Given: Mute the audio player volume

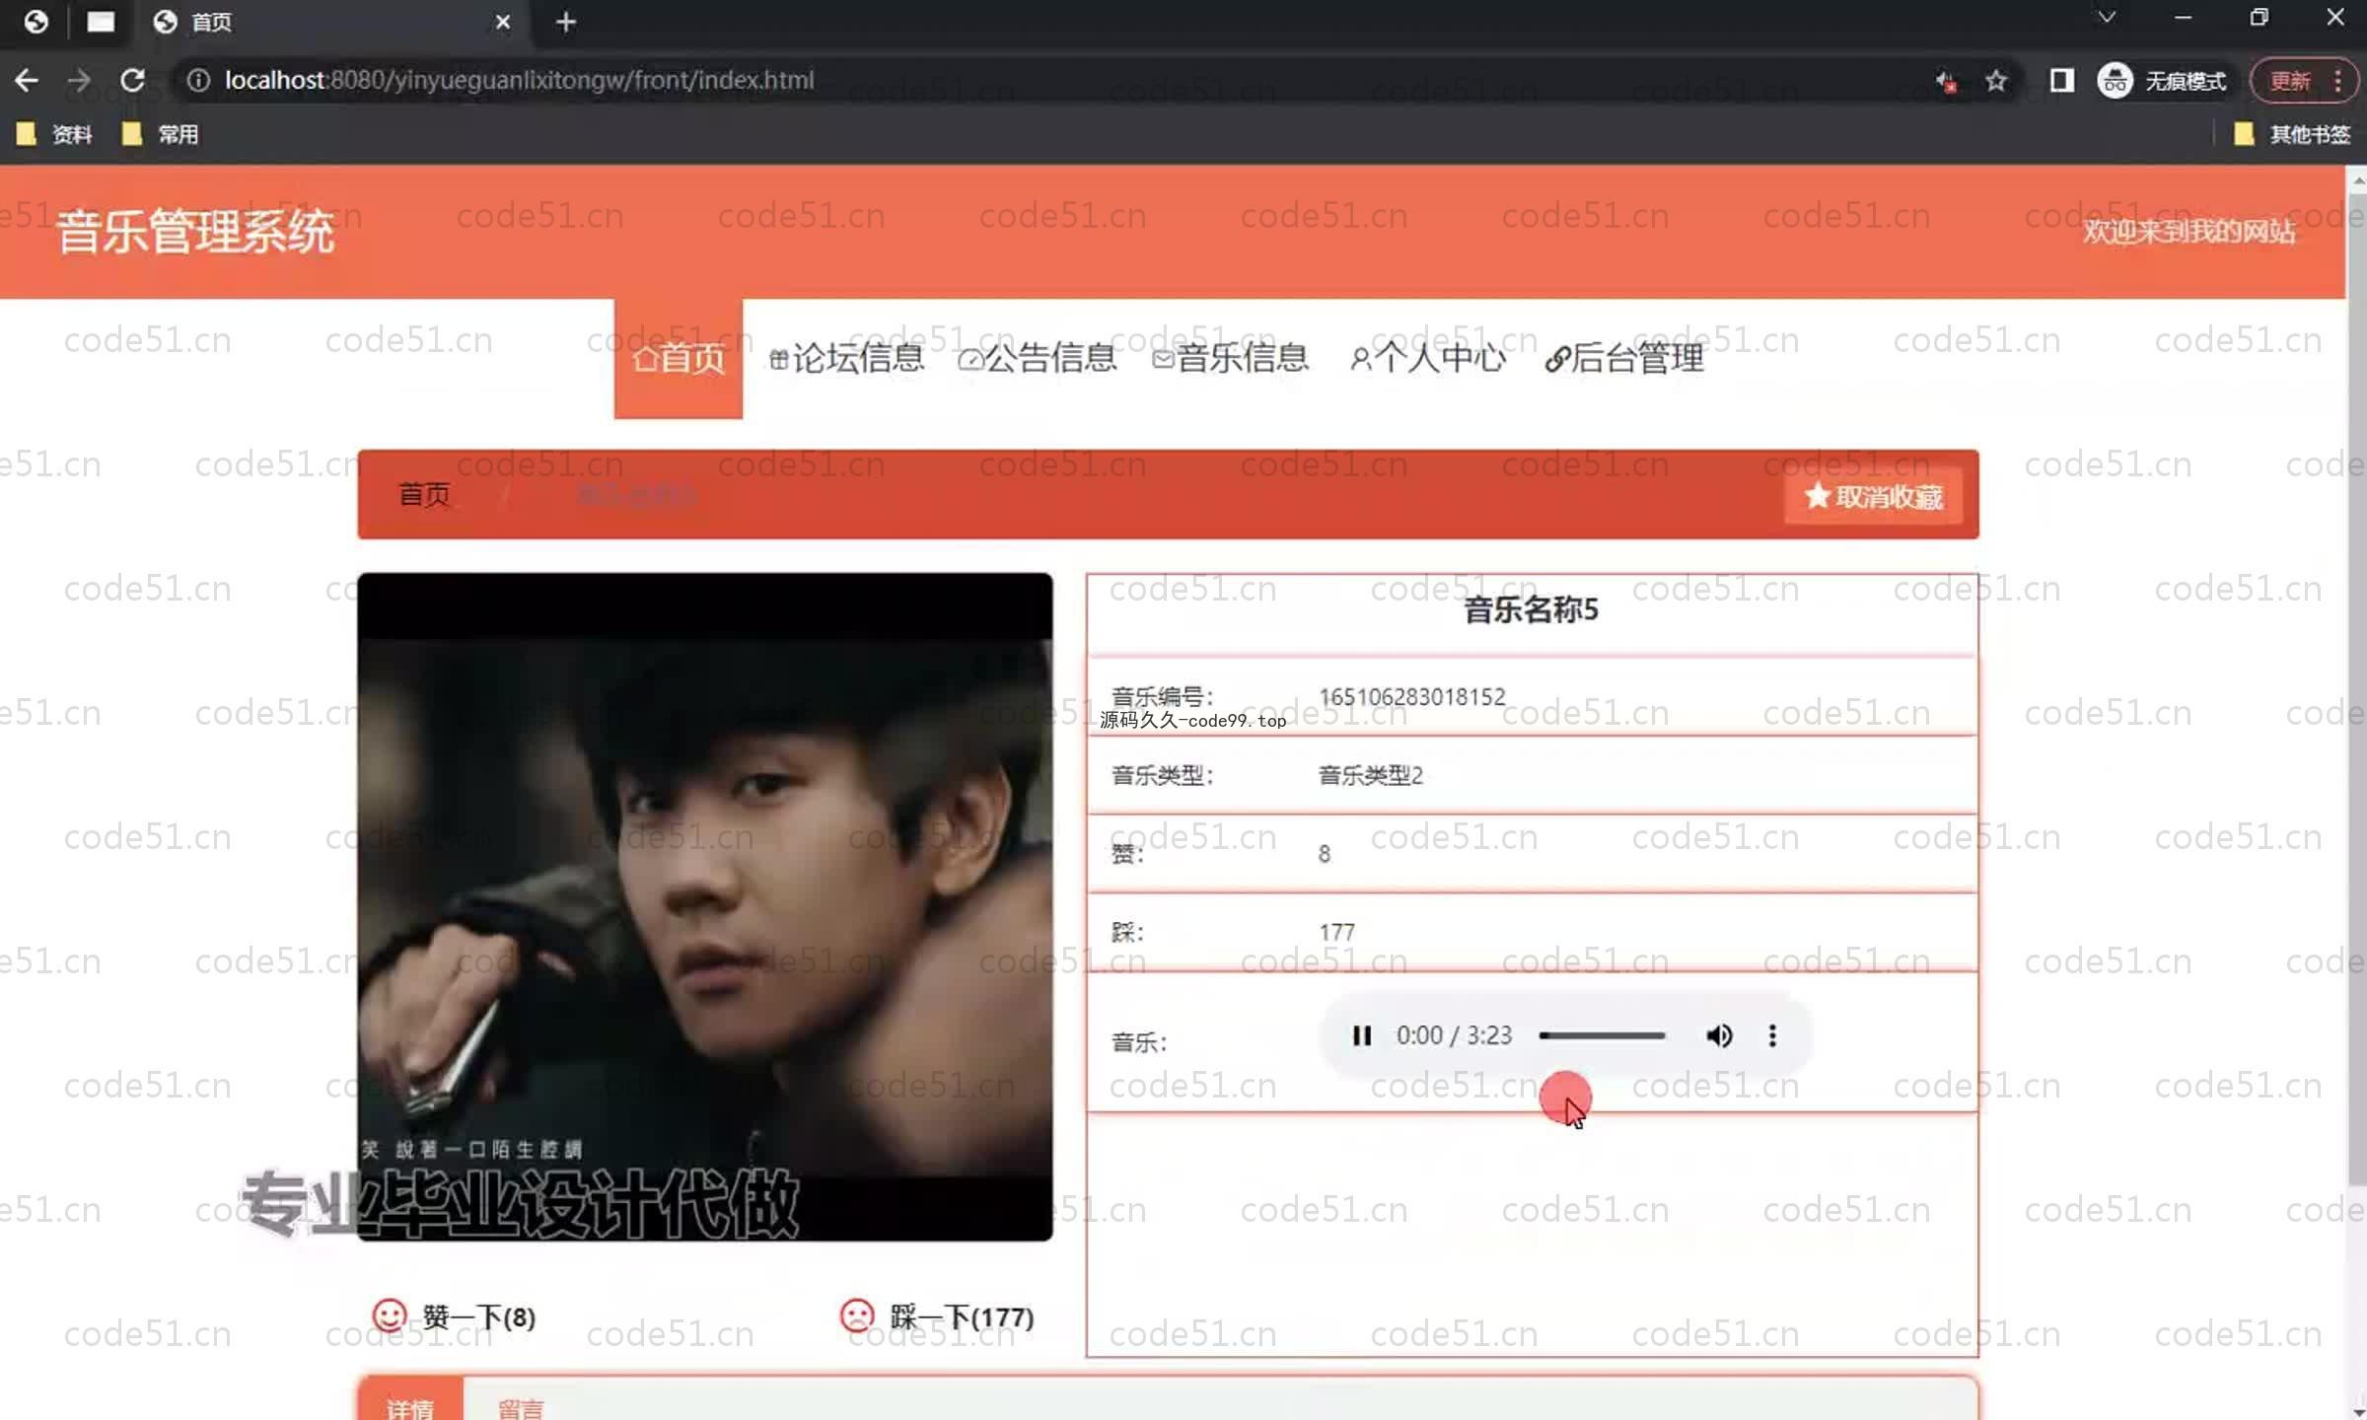Looking at the screenshot, I should 1719,1035.
